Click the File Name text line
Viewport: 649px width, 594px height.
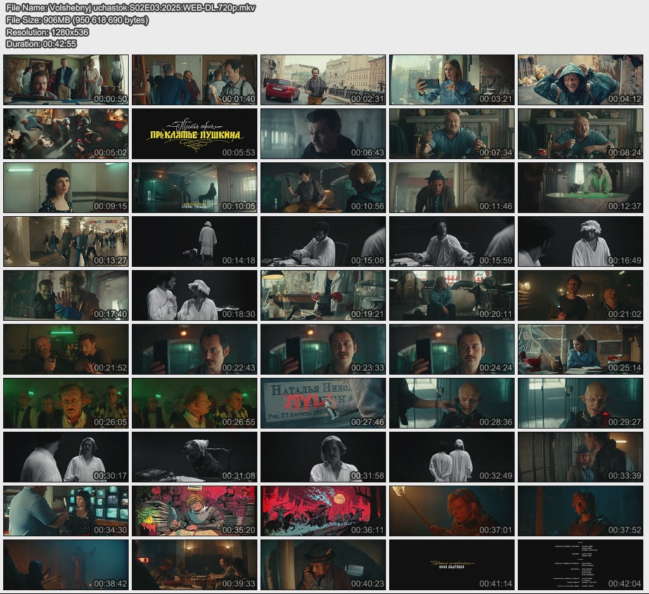pos(130,8)
